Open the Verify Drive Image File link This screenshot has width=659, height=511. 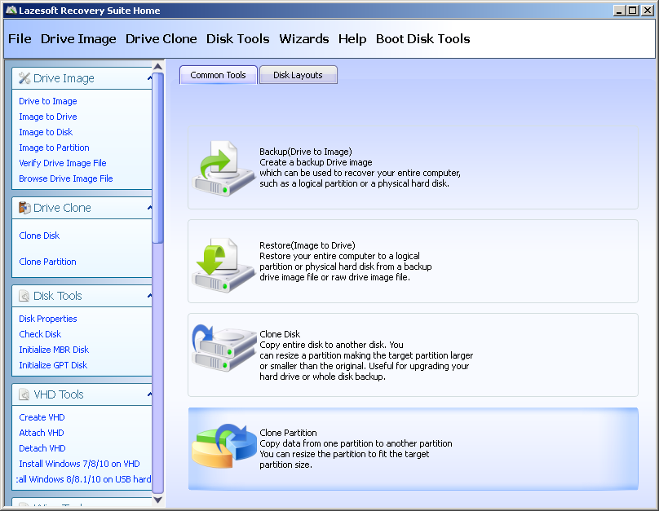click(x=63, y=163)
